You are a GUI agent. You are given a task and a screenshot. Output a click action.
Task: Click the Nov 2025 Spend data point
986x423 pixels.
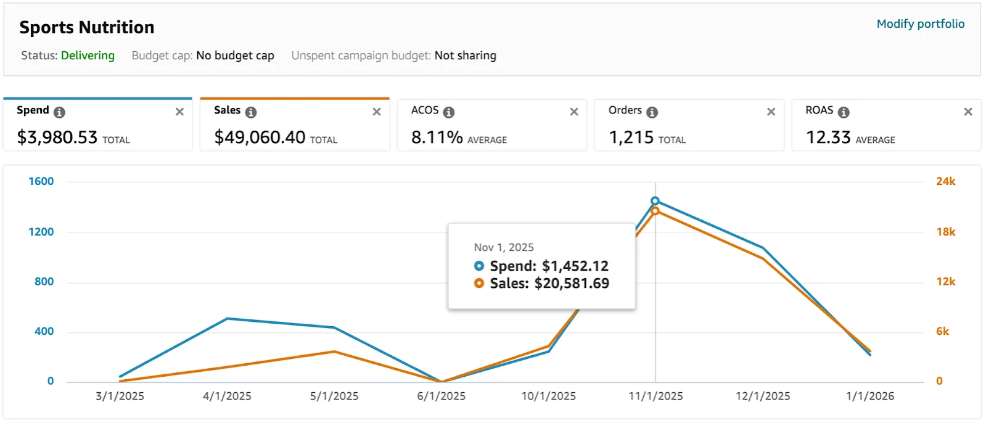655,201
